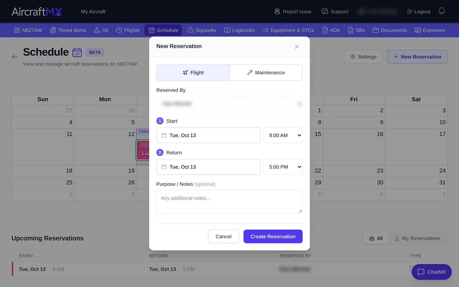Open the Return time 5:00 PM dropdown
Image resolution: width=459 pixels, height=287 pixels.
pyautogui.click(x=283, y=167)
